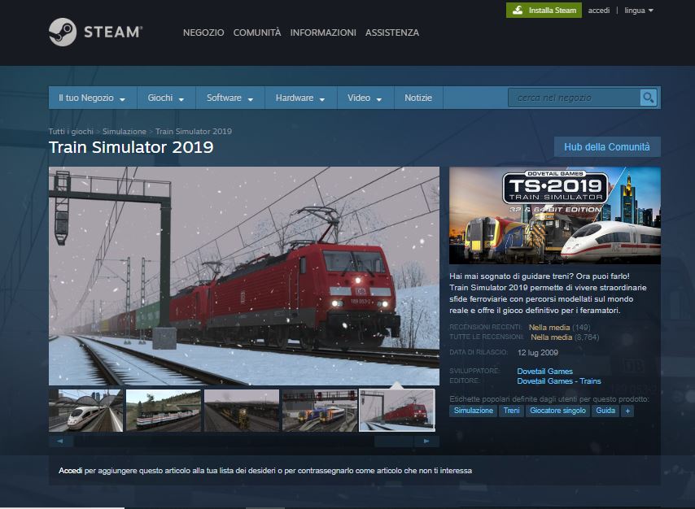Click Tutti i giochi breadcrumb

(x=71, y=131)
